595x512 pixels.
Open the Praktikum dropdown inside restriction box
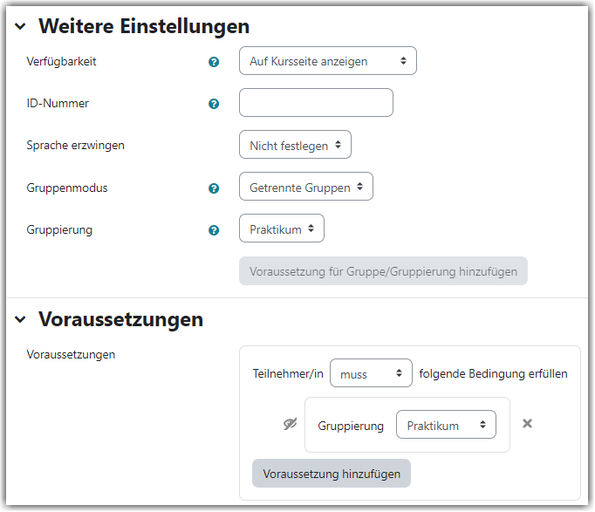447,425
